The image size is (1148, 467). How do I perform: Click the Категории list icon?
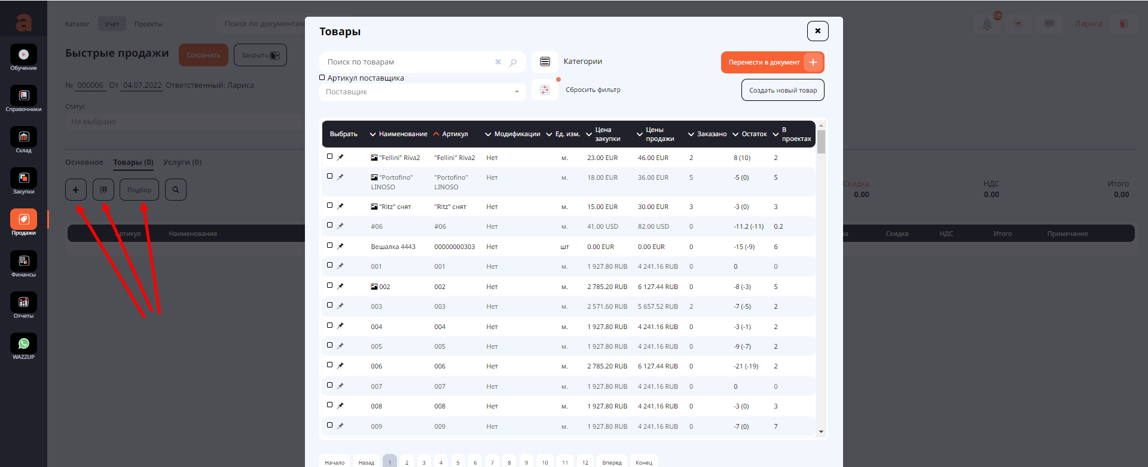(545, 62)
